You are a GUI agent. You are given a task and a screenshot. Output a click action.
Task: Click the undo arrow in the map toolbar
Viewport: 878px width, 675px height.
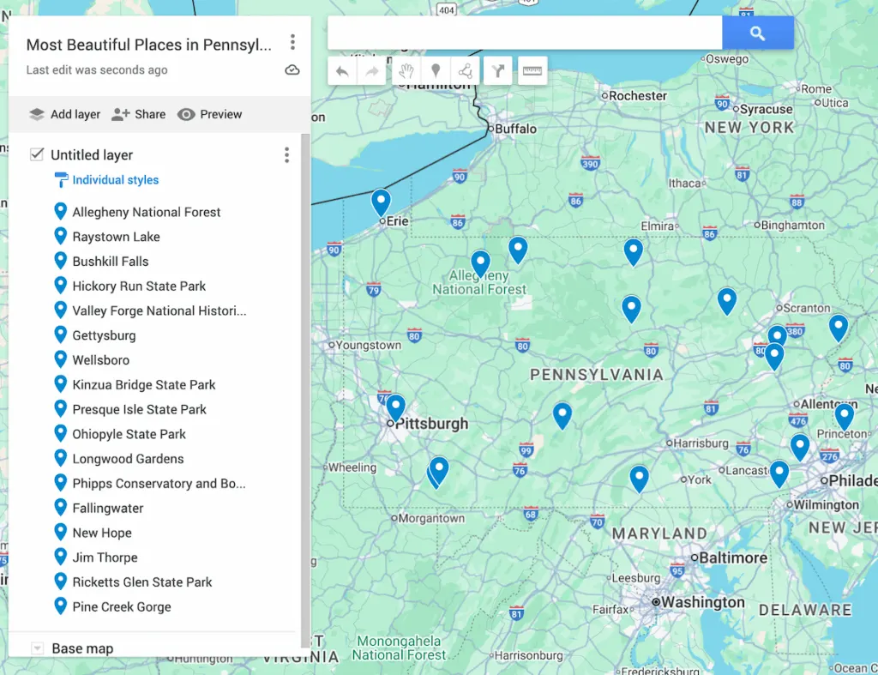pyautogui.click(x=342, y=71)
